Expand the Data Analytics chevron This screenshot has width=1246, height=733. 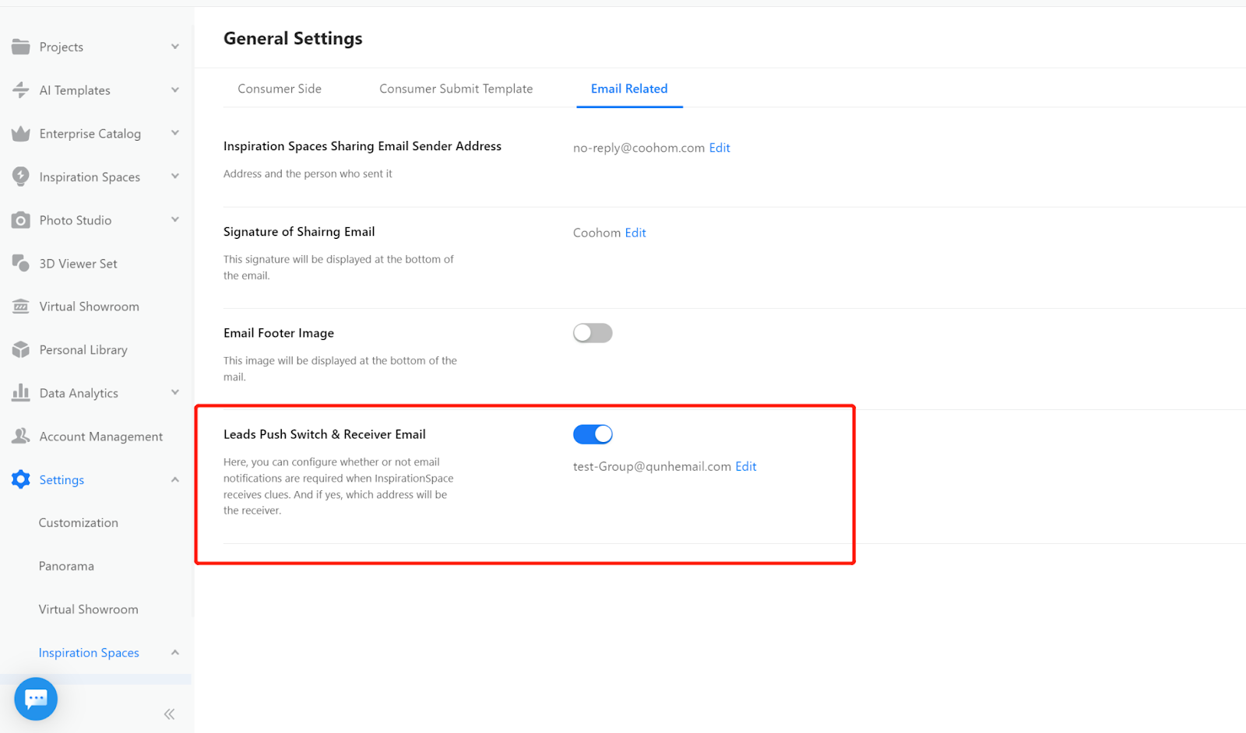pos(175,393)
